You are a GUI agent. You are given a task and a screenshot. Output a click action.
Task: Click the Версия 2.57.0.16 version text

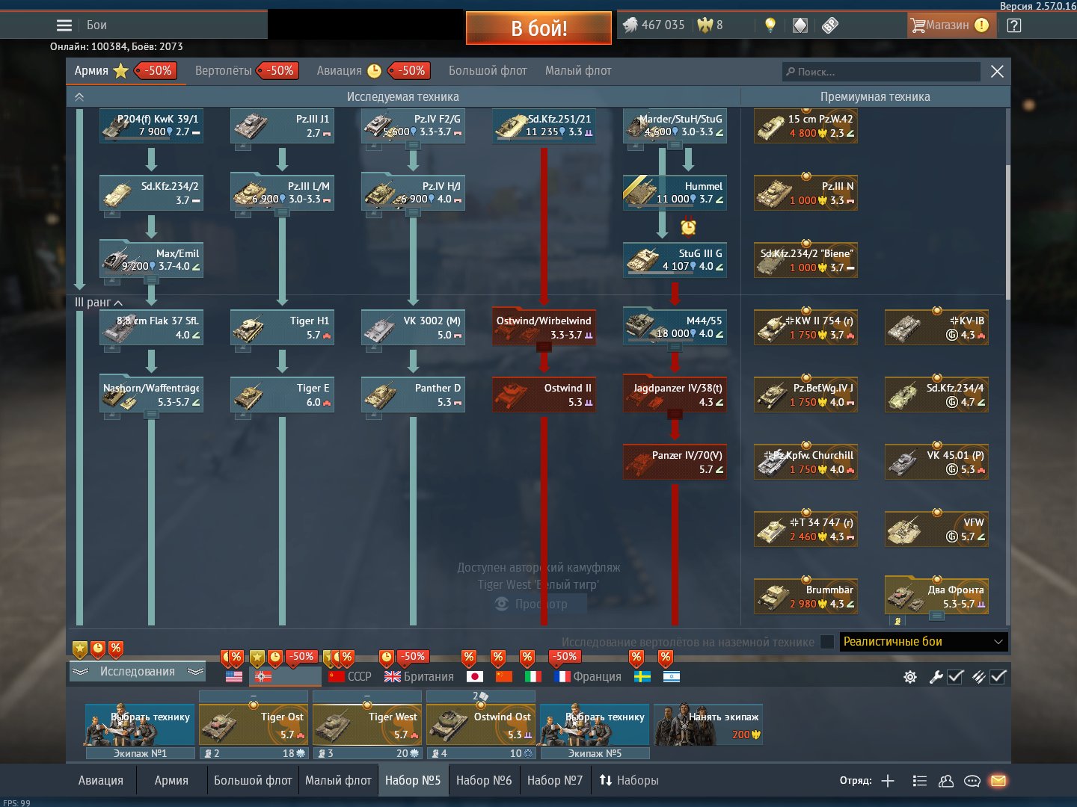[x=1038, y=6]
